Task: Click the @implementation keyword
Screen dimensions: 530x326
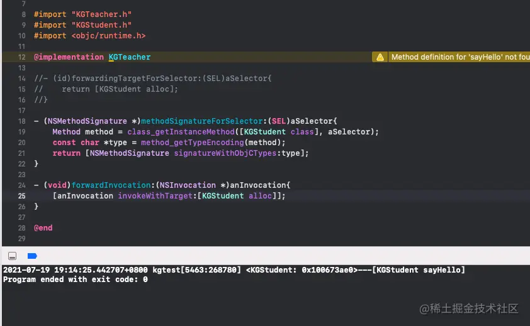Action: click(x=69, y=57)
